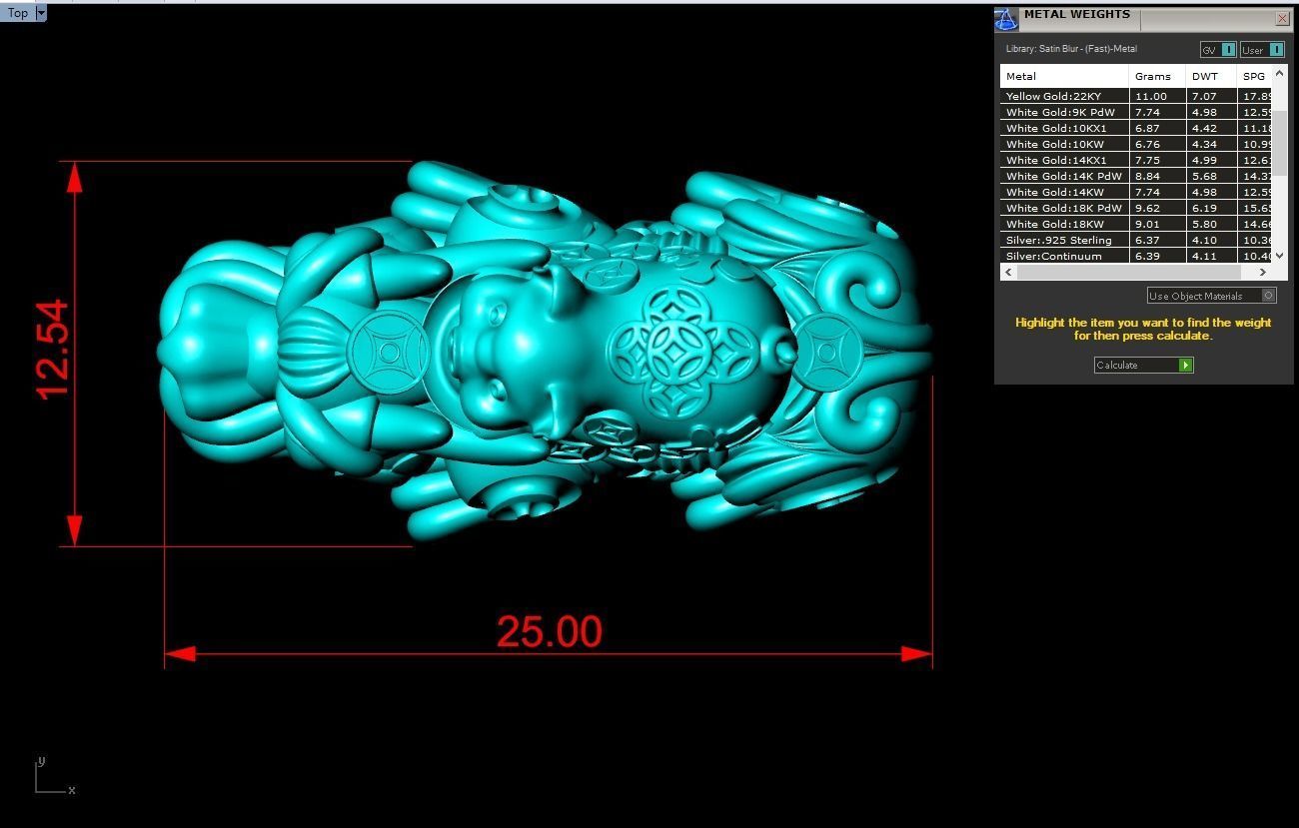
Task: Select the White Gold:14KW row
Action: tap(1136, 192)
